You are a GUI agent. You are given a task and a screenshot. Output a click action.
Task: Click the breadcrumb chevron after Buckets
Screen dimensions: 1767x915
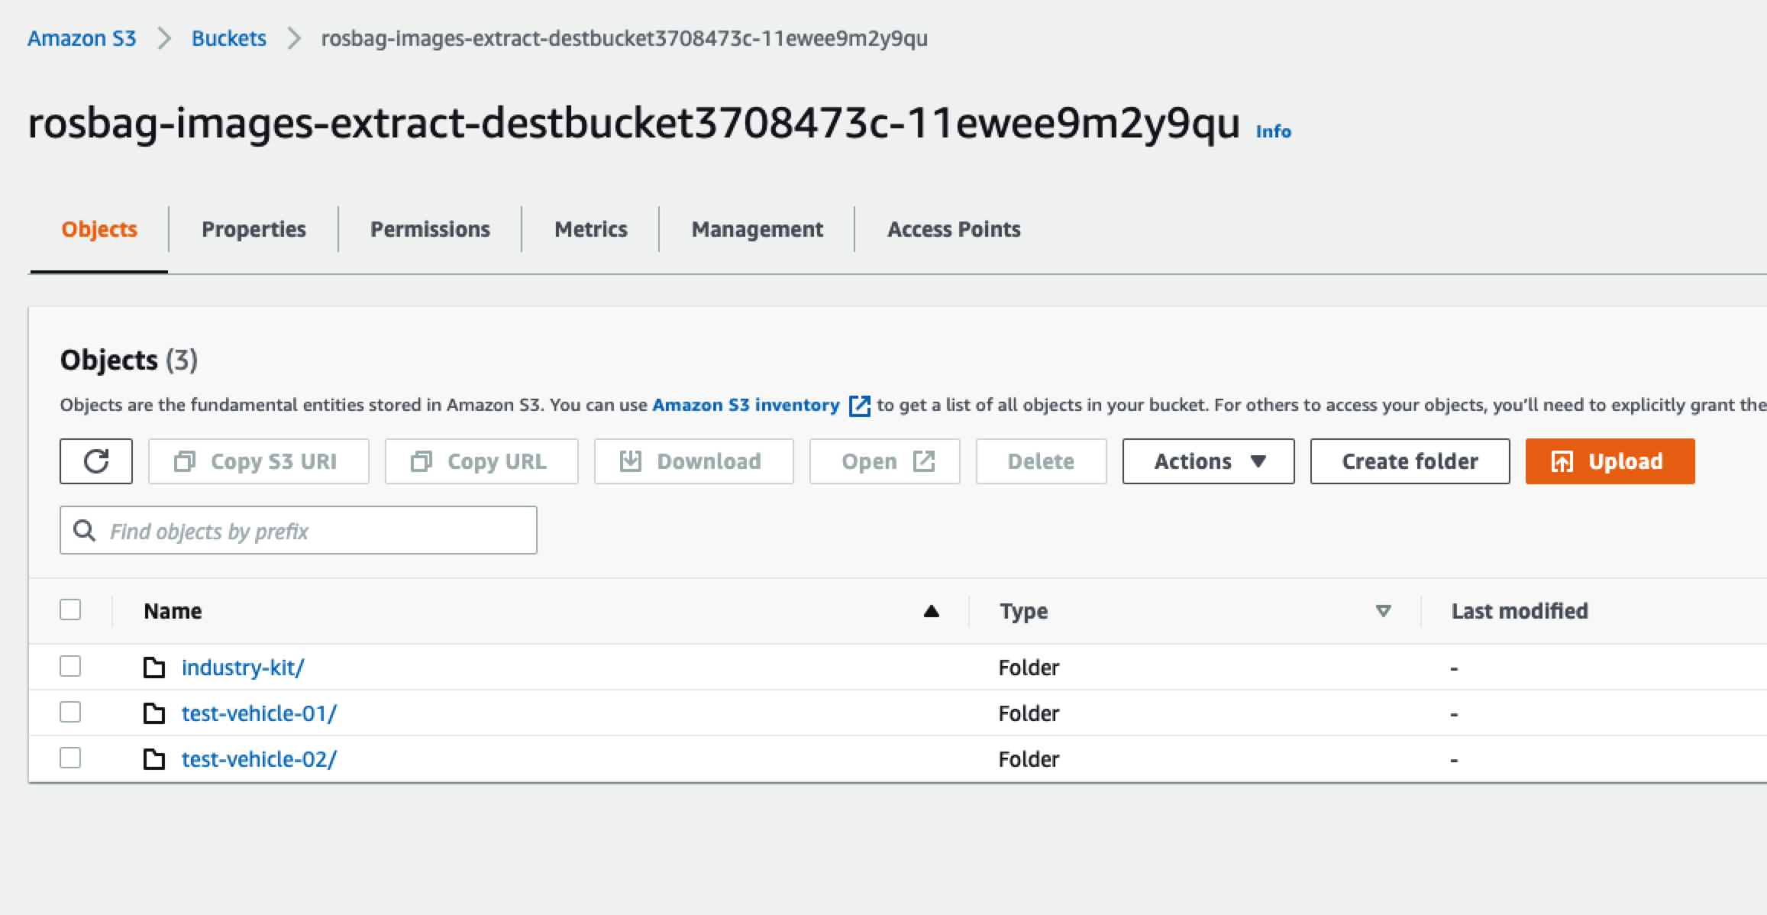[x=294, y=38]
